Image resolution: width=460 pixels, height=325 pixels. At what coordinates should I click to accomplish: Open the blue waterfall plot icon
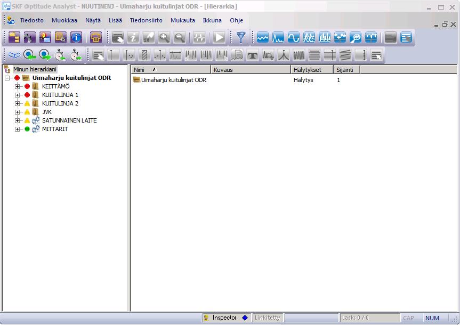(x=309, y=37)
